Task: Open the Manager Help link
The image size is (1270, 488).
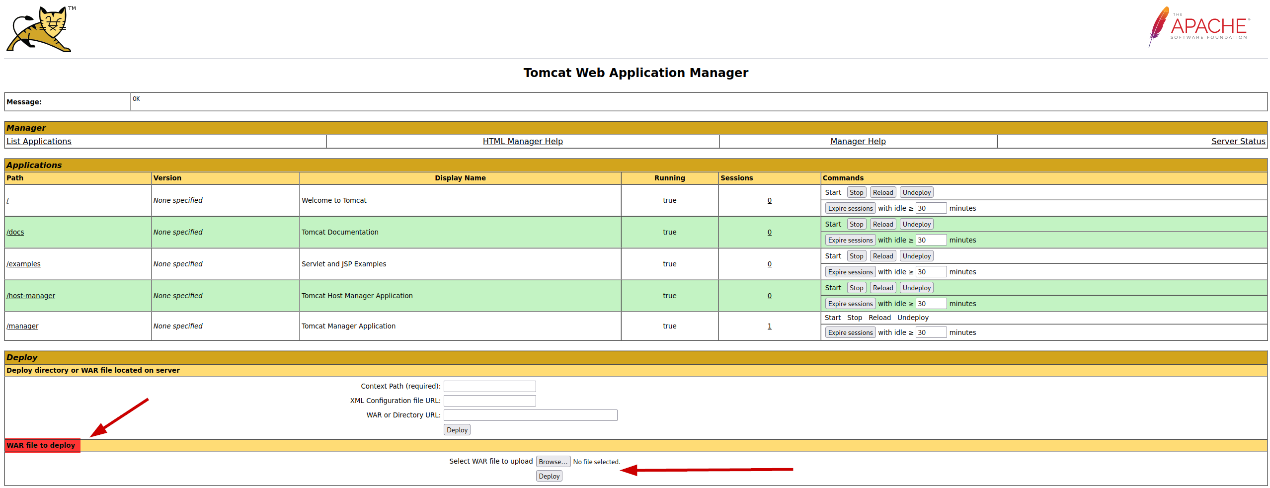Action: click(x=858, y=142)
